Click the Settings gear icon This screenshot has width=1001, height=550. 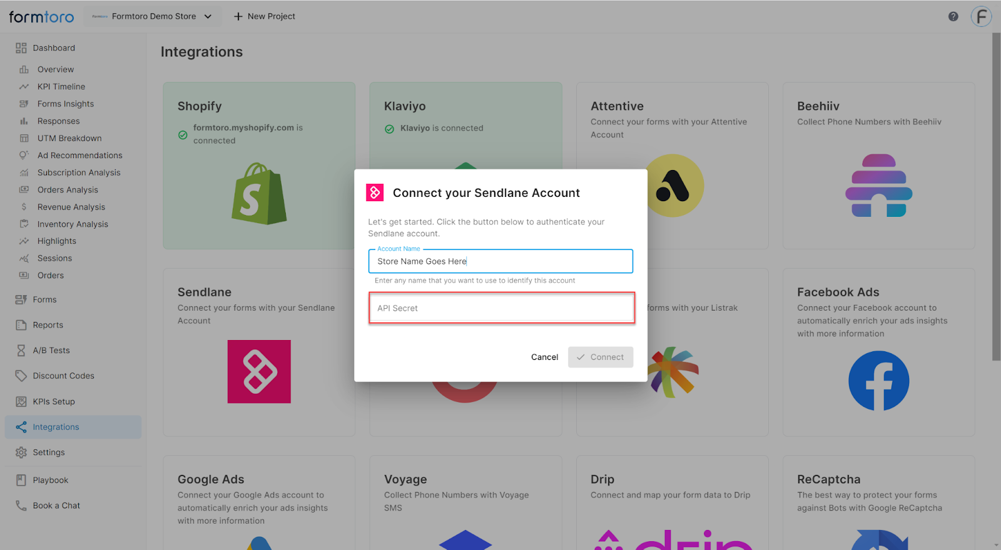coord(21,452)
